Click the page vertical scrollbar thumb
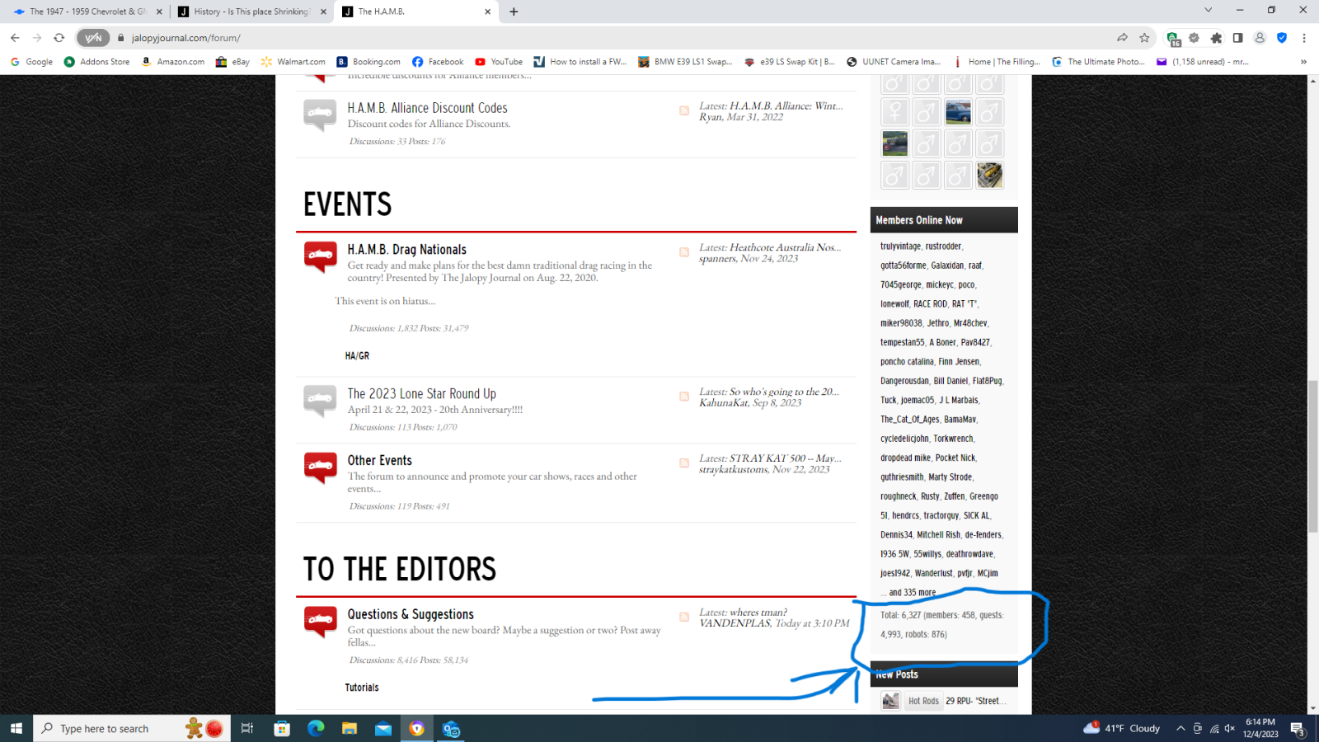 1312,456
